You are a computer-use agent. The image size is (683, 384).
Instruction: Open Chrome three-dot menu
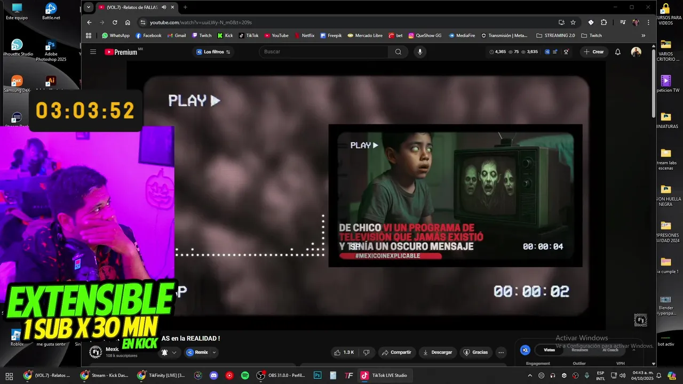648,22
